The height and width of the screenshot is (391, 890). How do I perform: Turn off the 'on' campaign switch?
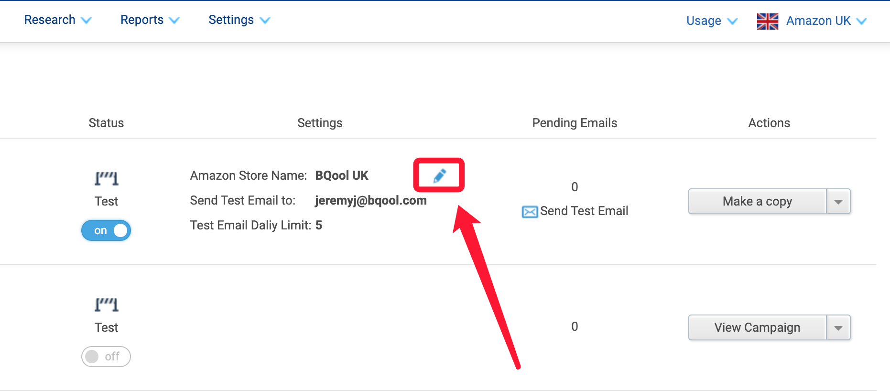[106, 230]
